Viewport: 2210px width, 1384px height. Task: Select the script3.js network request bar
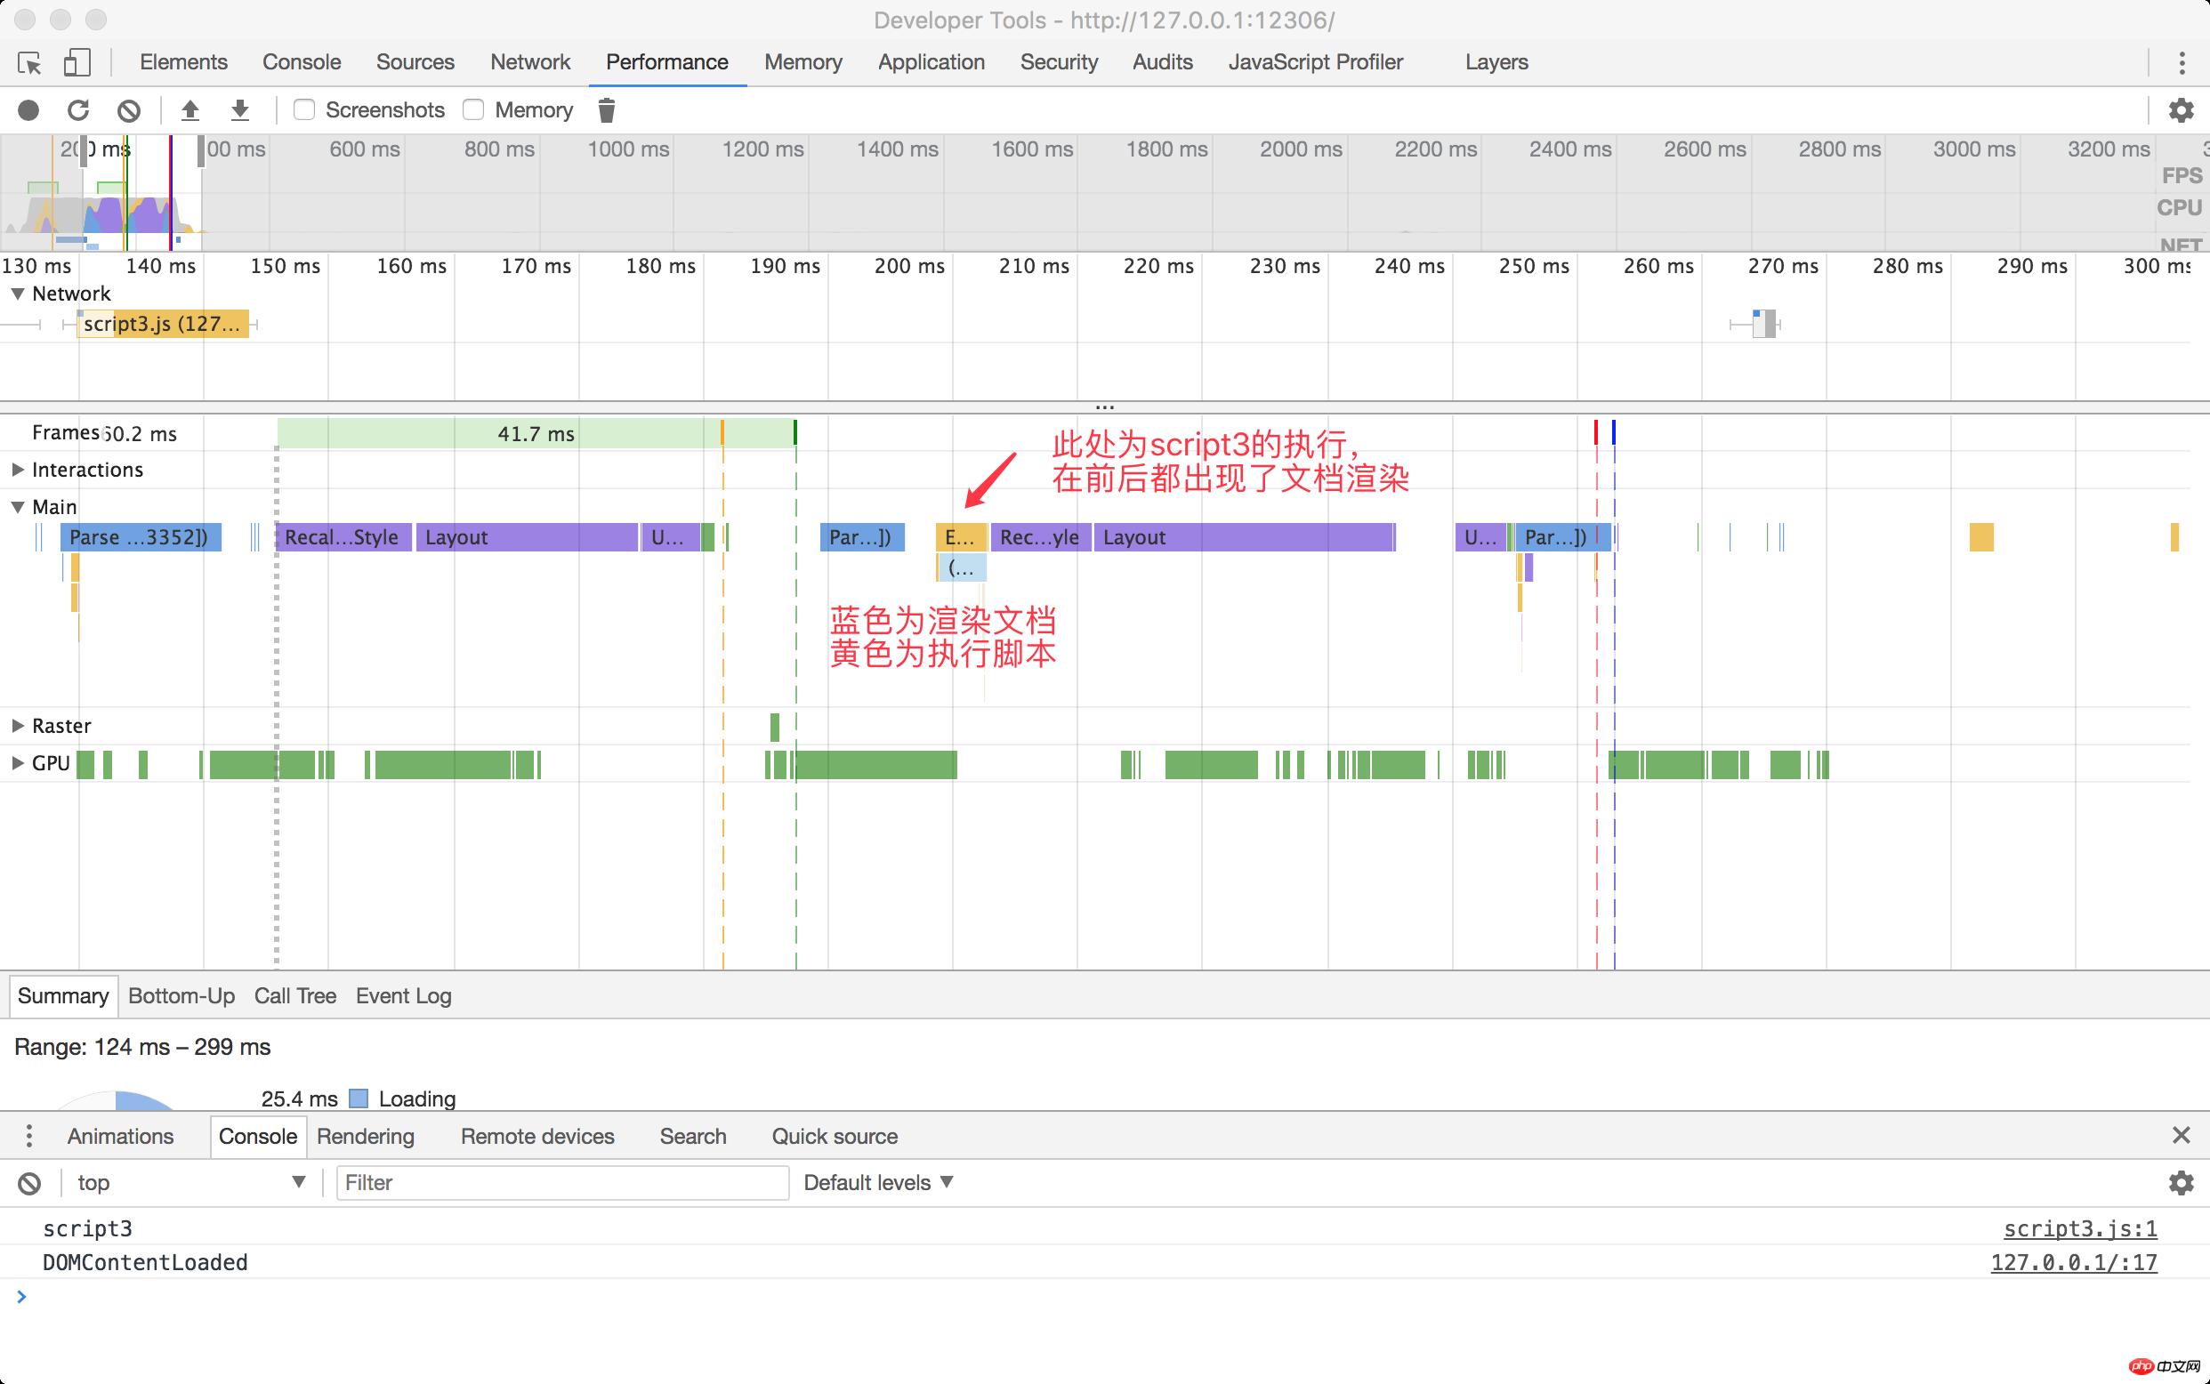click(163, 324)
